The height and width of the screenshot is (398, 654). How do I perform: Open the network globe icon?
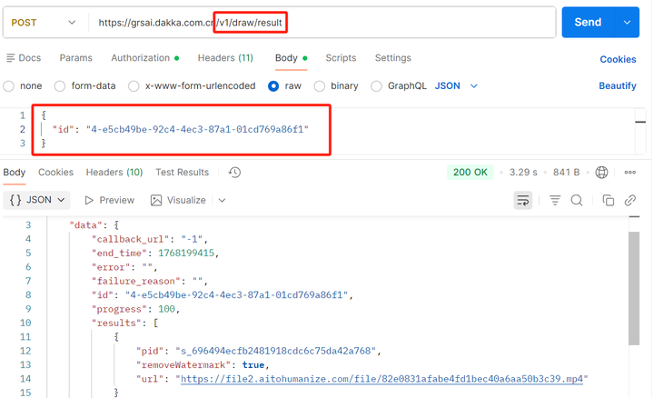pyautogui.click(x=601, y=173)
